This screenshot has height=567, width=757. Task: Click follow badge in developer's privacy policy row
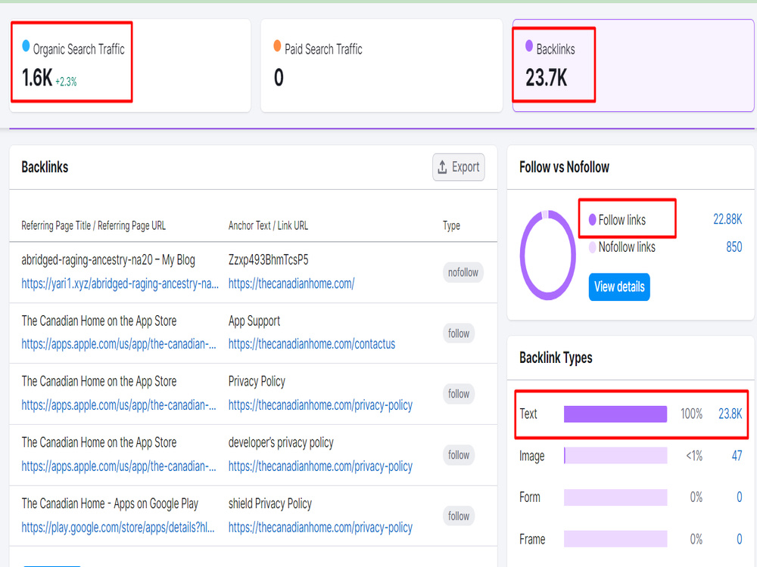coord(458,454)
